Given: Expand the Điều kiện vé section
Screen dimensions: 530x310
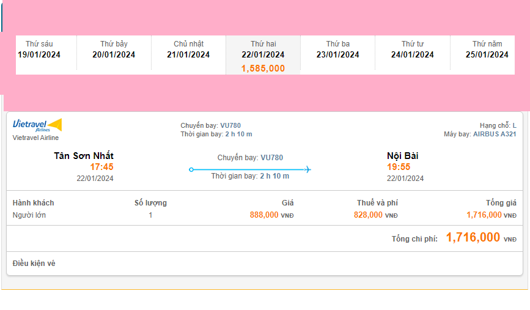Looking at the screenshot, I should tap(34, 264).
